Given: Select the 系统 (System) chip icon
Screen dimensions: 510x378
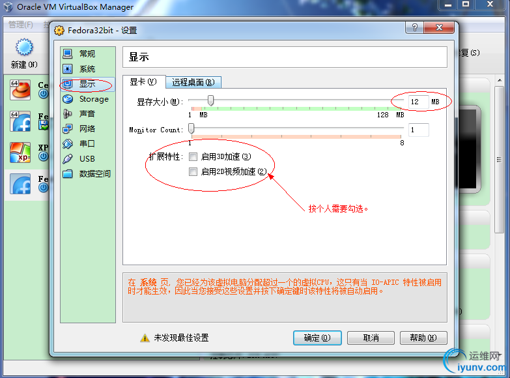Looking at the screenshot, I should coord(68,68).
